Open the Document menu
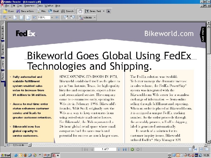Screen dimensions: 211x158 (x=30, y=6)
